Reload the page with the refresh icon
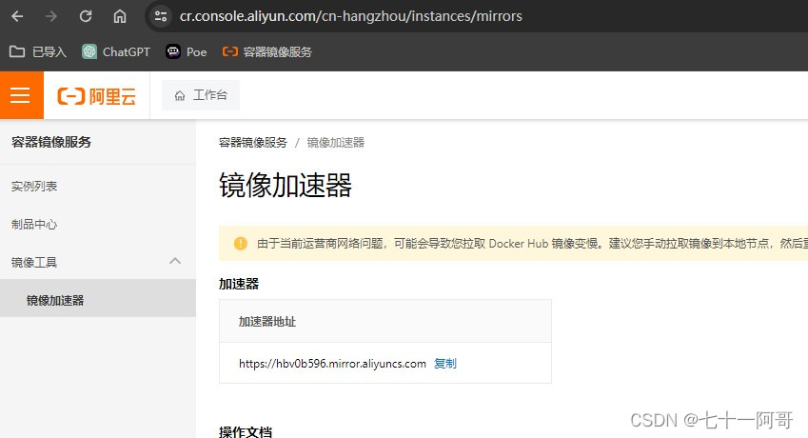 (x=86, y=16)
